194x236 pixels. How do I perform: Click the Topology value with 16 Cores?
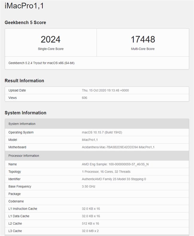106,172
